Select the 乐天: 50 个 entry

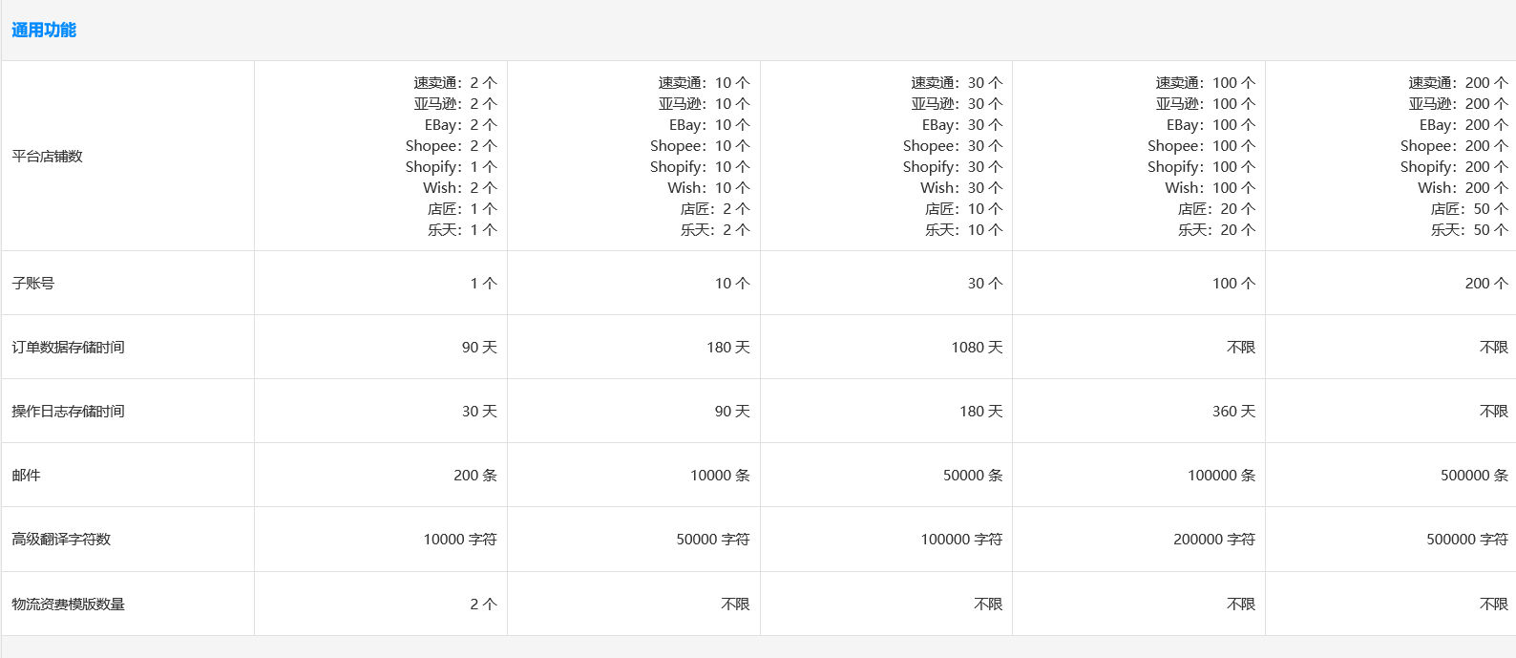click(x=1470, y=230)
